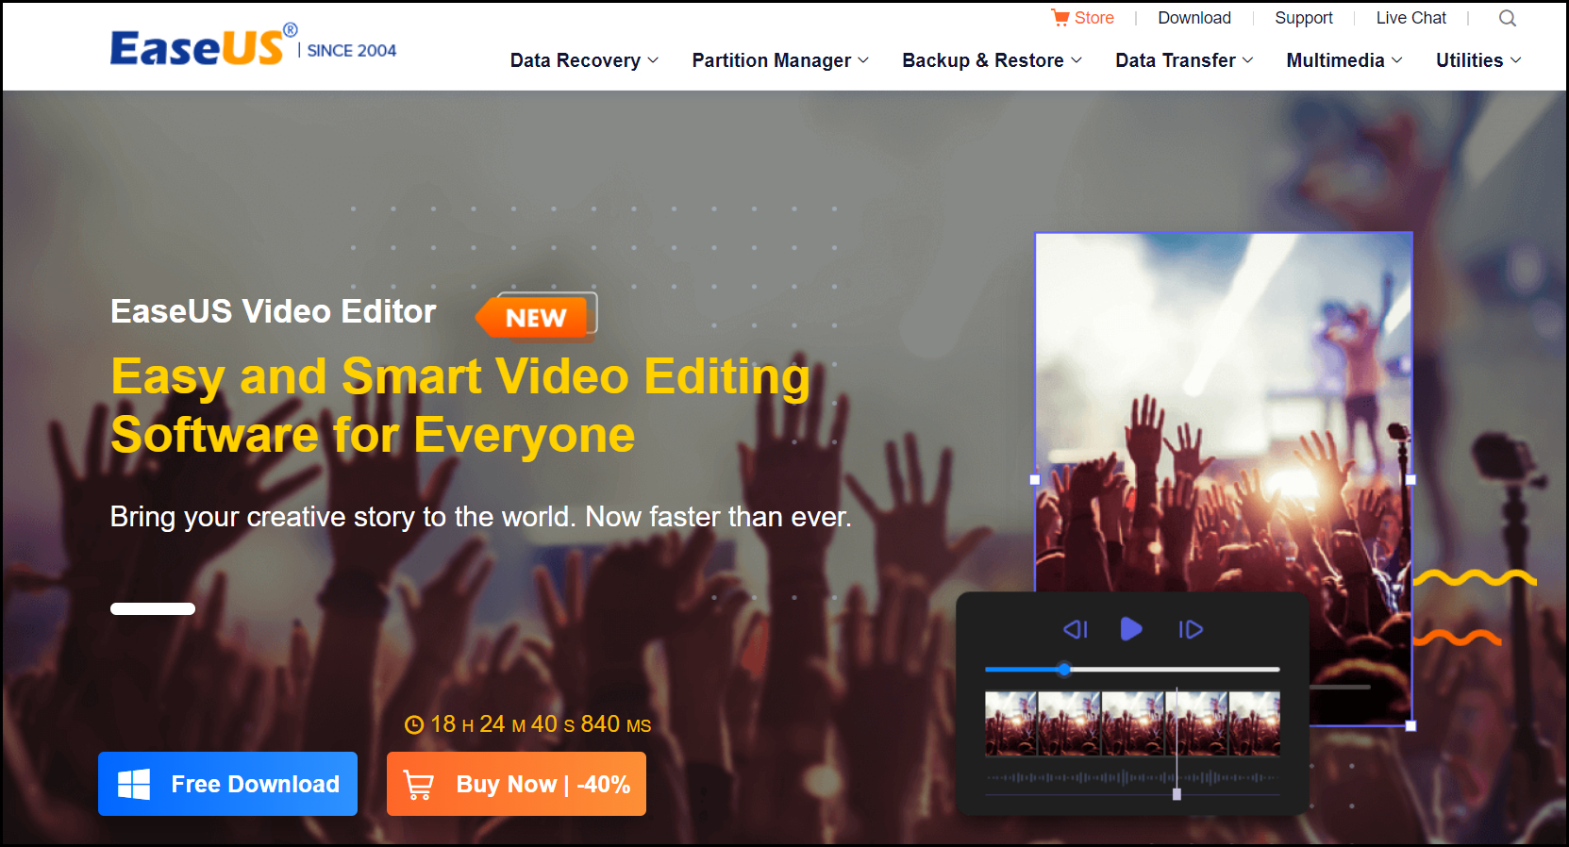Click the EaseUS Video Editor title
The height and width of the screenshot is (847, 1569).
pyautogui.click(x=274, y=311)
